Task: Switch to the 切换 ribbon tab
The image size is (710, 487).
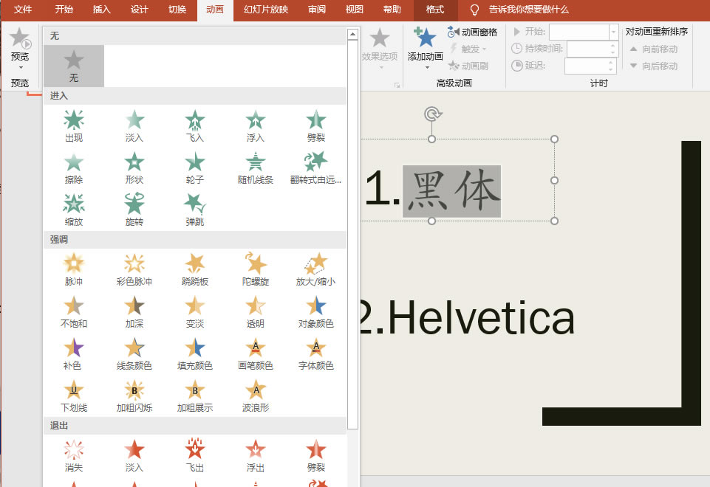Action: pos(177,10)
